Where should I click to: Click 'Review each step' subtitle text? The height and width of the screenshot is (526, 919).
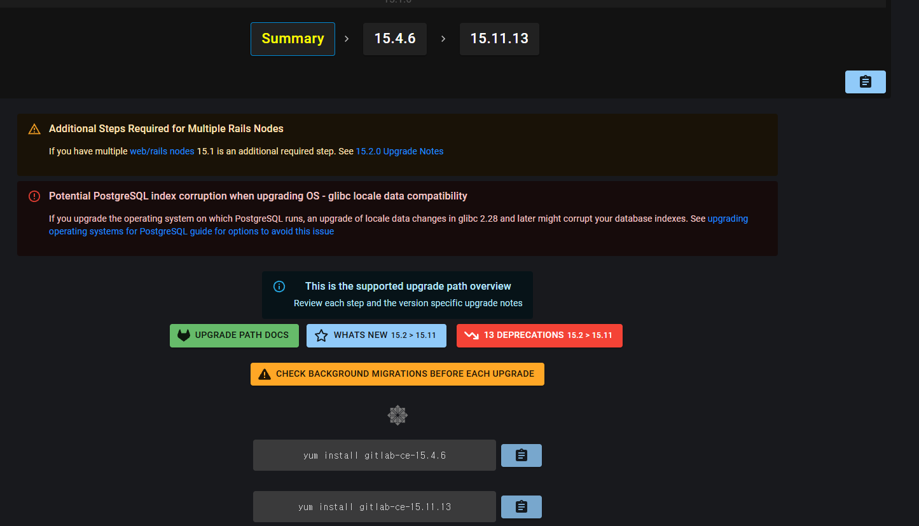click(408, 304)
